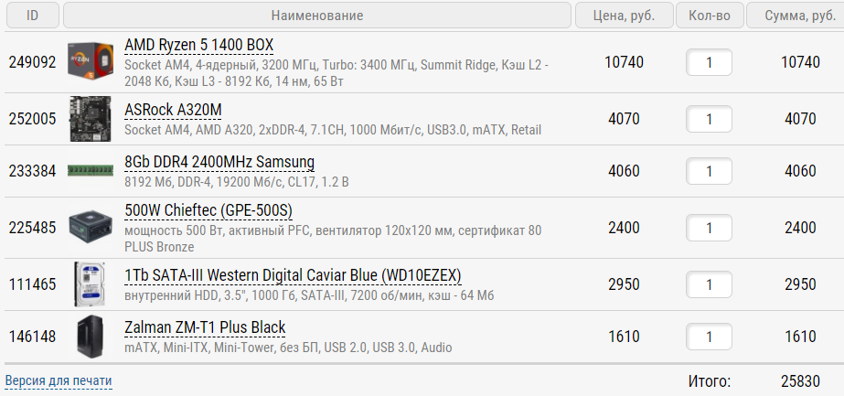Click the Цена, руб. column header
Viewport: 844px width, 396px height.
(x=624, y=16)
